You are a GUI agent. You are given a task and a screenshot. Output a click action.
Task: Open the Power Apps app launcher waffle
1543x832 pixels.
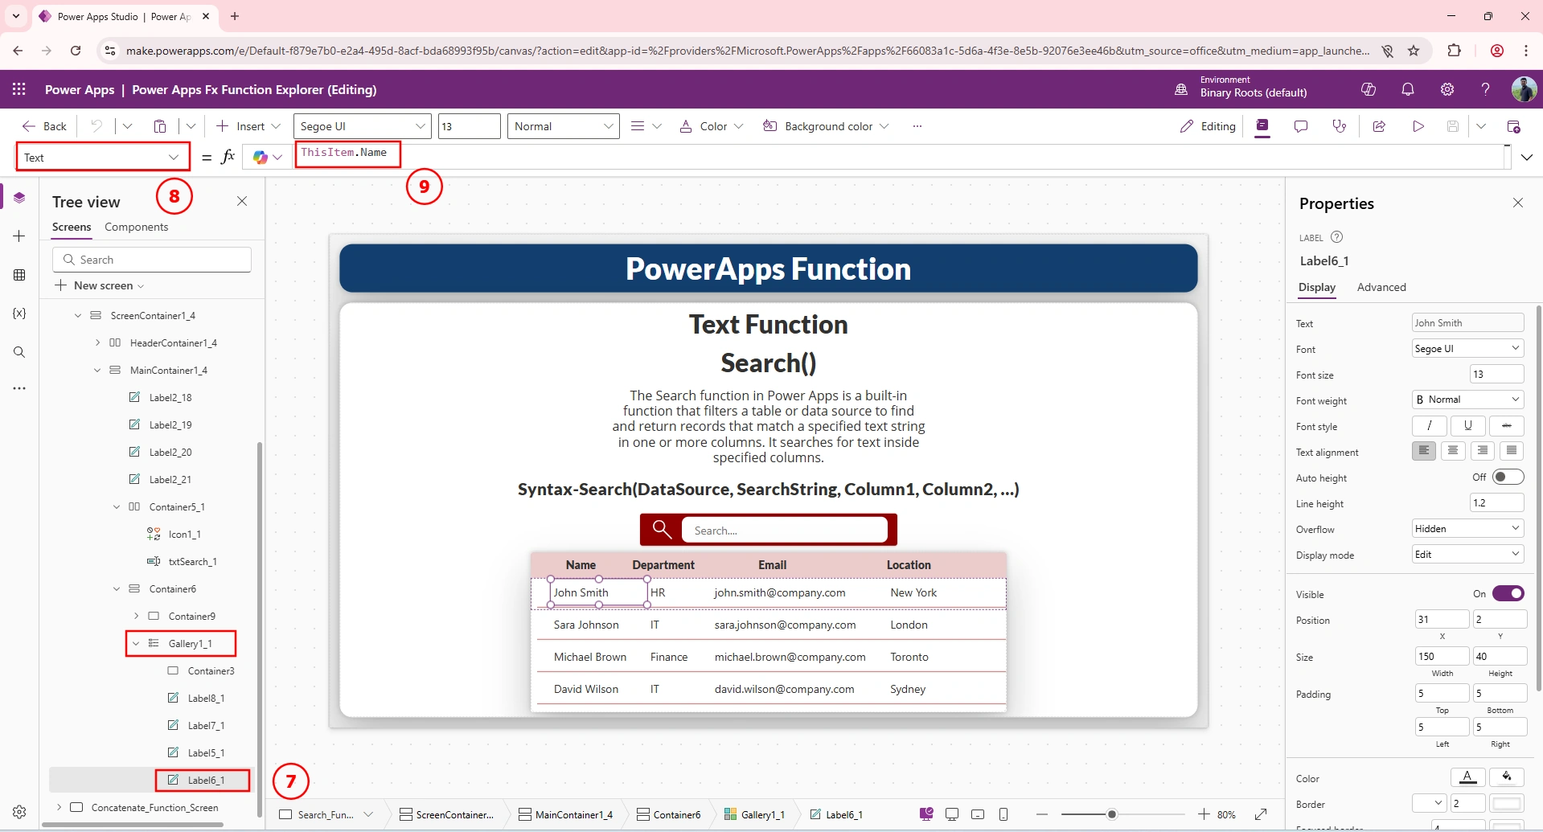(19, 89)
